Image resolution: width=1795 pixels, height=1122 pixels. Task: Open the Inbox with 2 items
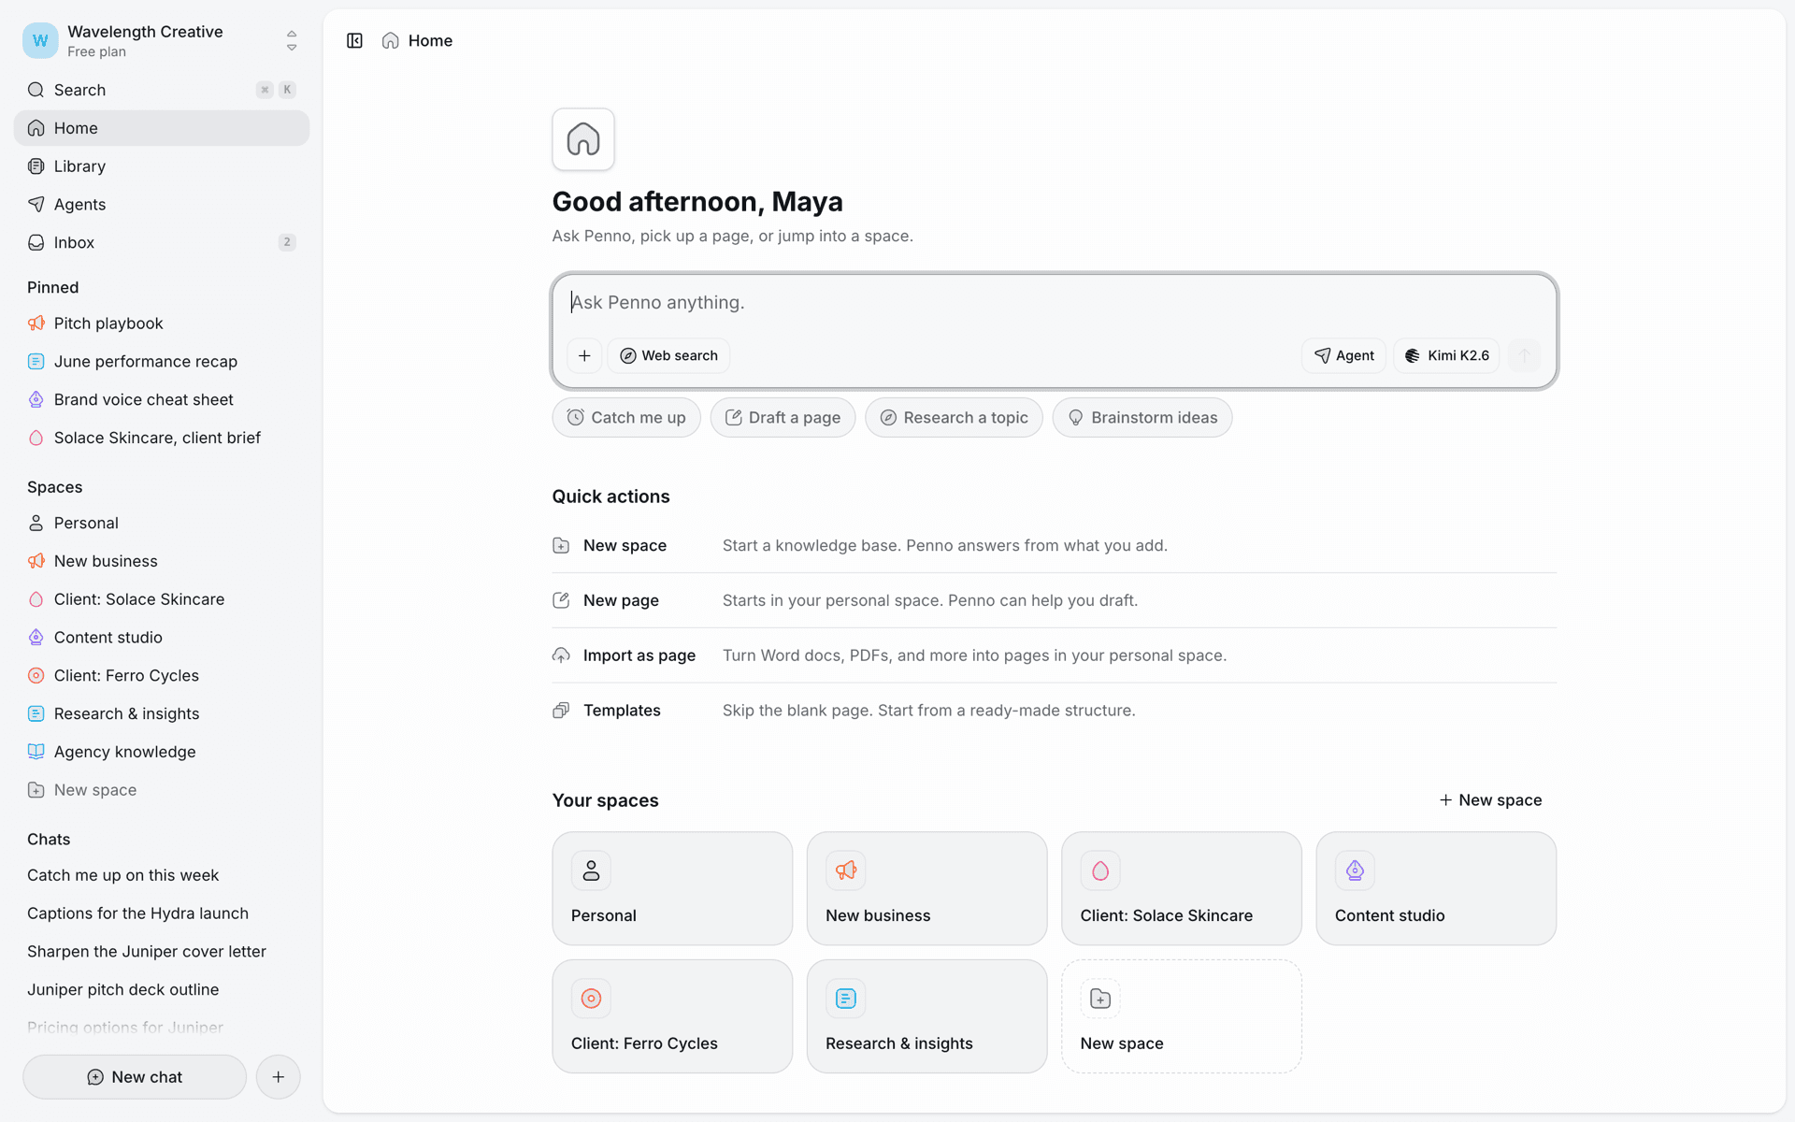(x=161, y=242)
